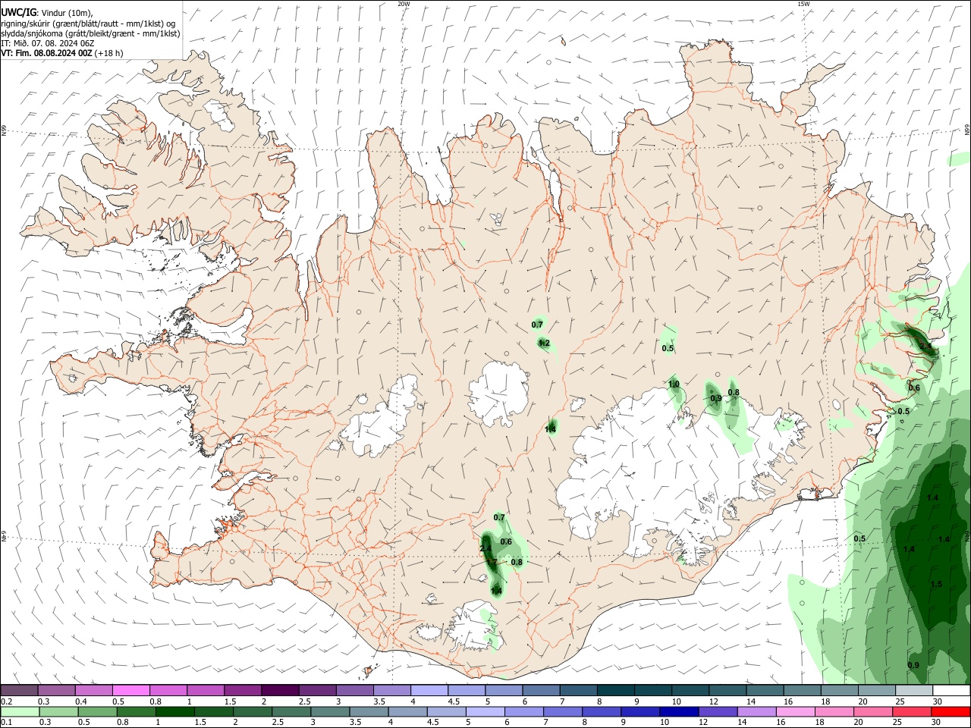Click the 15W longitude label
Screen dimensions: 971x728
tap(803, 4)
